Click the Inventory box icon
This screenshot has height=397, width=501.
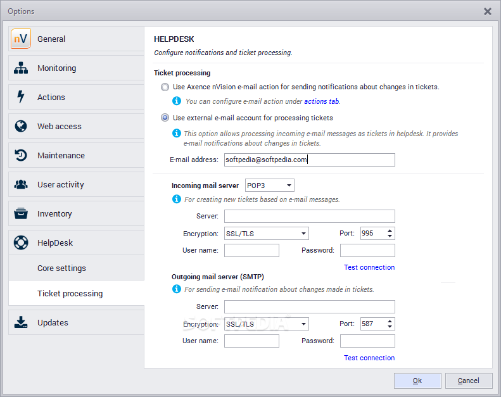21,213
